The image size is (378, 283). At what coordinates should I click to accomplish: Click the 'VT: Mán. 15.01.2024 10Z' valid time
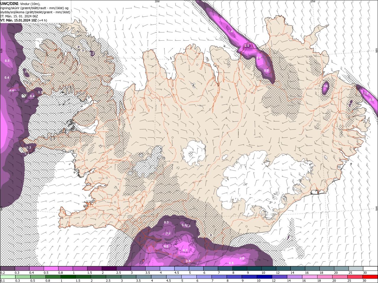tap(18, 20)
